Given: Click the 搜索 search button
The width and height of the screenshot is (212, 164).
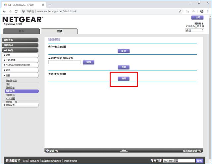Looking at the screenshot, I should (x=199, y=161).
